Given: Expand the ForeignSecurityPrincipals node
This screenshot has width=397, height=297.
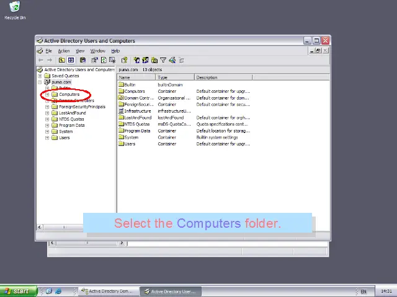Looking at the screenshot, I should coord(47,107).
